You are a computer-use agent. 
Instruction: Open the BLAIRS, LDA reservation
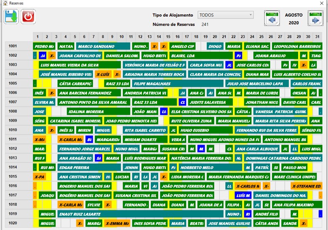pyautogui.click(x=201, y=56)
